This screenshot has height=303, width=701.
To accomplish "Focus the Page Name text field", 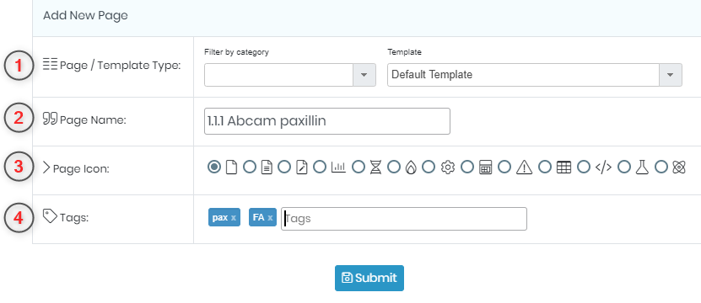I will coord(326,121).
